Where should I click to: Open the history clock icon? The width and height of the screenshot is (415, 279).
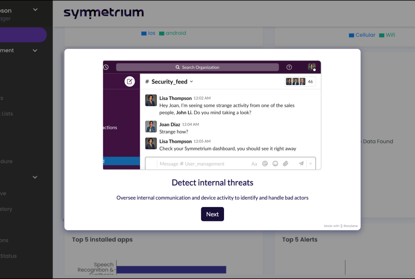(106, 67)
